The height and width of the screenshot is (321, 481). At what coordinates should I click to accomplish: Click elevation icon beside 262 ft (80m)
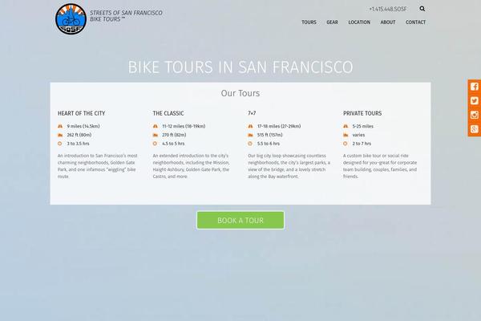(60, 135)
